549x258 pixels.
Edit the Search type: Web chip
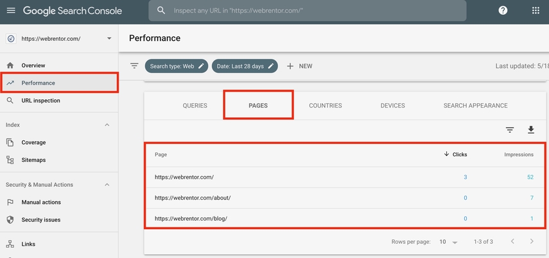(x=177, y=66)
